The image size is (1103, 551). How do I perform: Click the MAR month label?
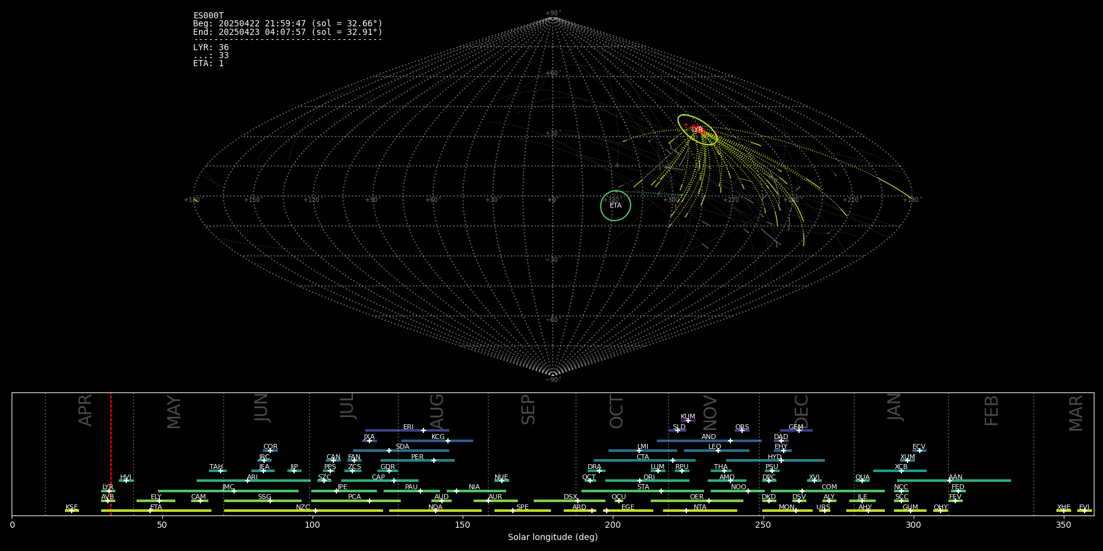[1076, 413]
